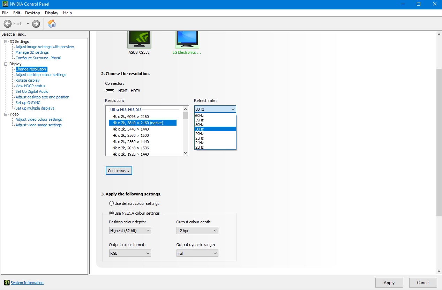Open Configure Surround, PhysX
This screenshot has width=442, height=290.
38,58
